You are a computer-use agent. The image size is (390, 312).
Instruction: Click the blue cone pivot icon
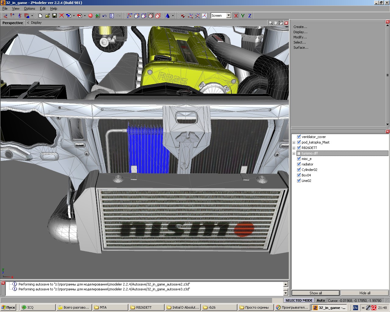(x=168, y=16)
